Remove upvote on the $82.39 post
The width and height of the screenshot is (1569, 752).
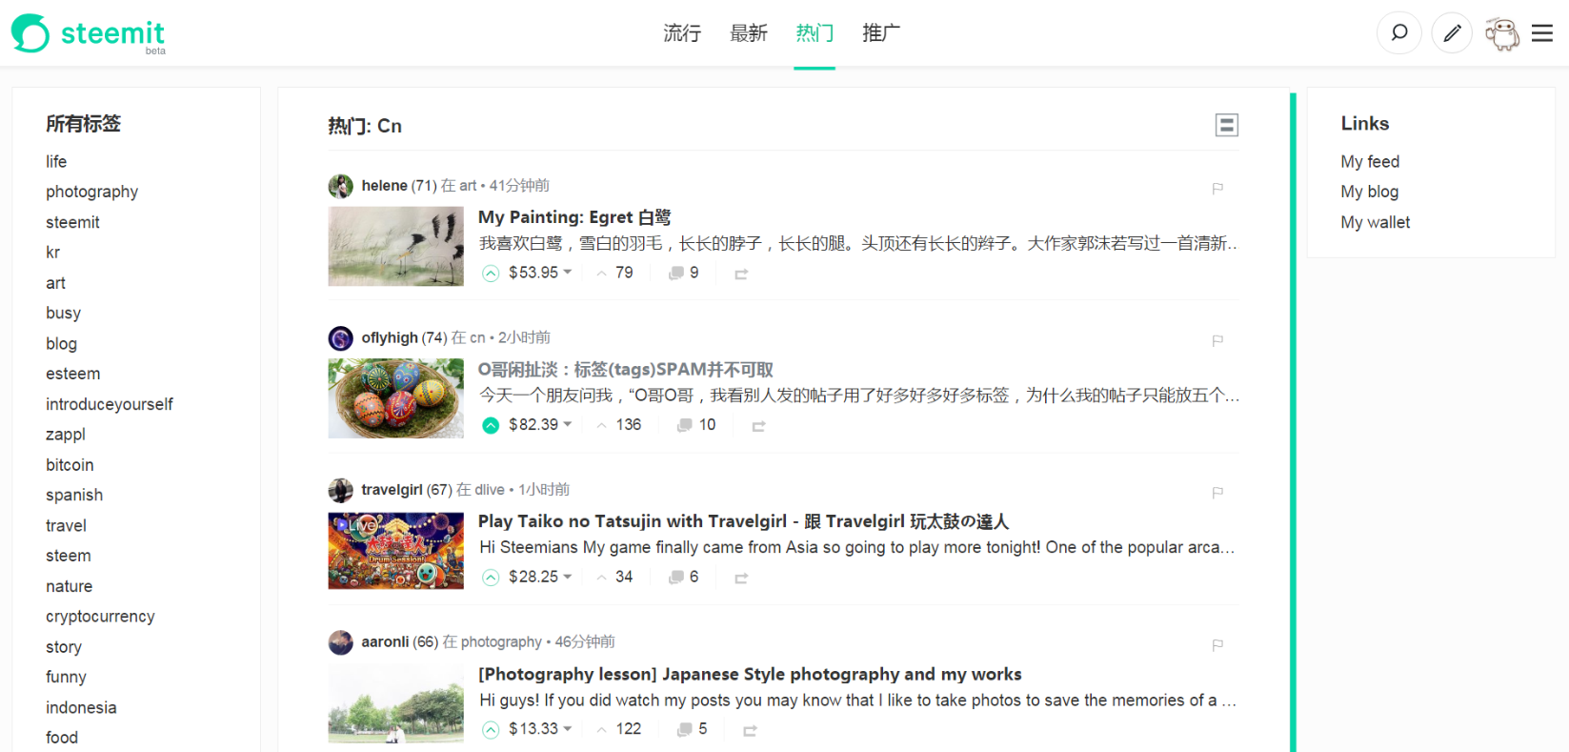pyautogui.click(x=491, y=425)
